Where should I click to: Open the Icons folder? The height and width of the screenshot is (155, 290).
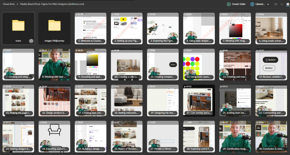(x=18, y=29)
